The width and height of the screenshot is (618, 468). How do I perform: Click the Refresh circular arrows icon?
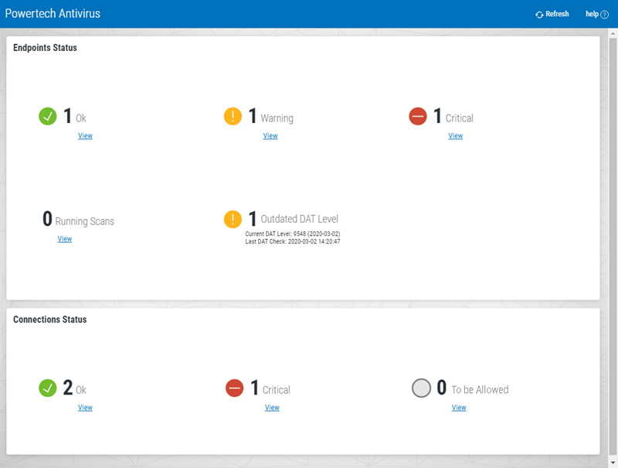click(x=539, y=15)
